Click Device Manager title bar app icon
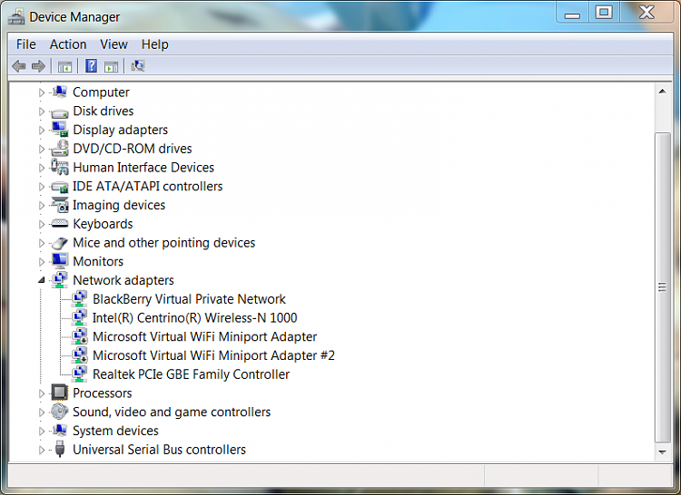 16,17
